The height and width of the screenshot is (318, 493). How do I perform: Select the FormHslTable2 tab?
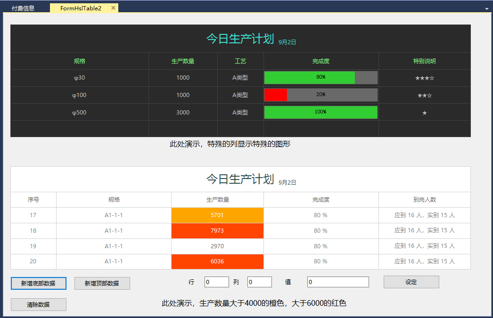pyautogui.click(x=81, y=8)
